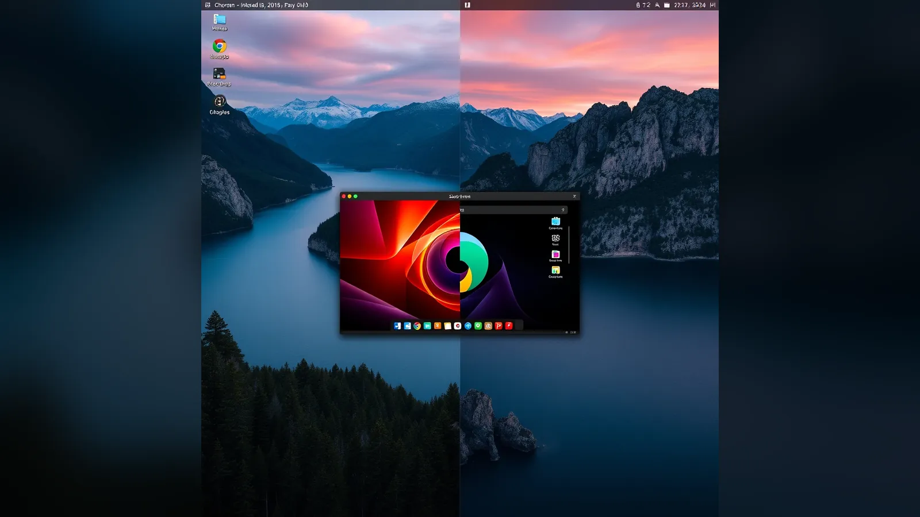Image resolution: width=920 pixels, height=517 pixels.
Task: Launch Chrome from the dock
Action: click(x=417, y=326)
